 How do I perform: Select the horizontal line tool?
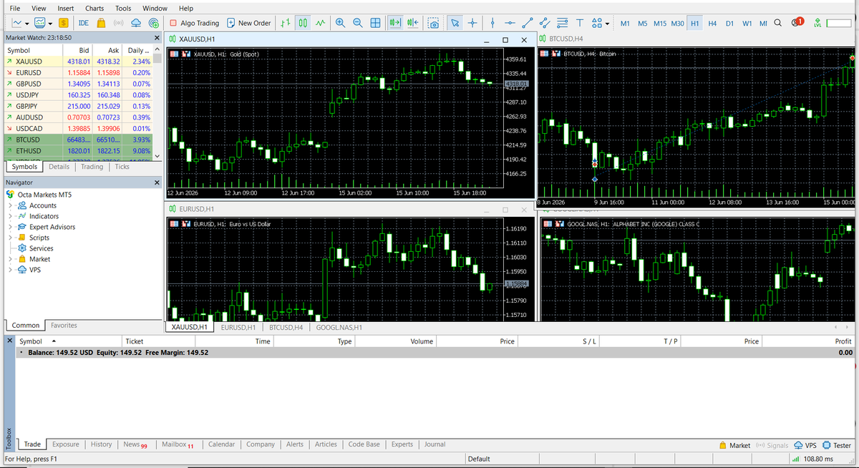pyautogui.click(x=510, y=23)
